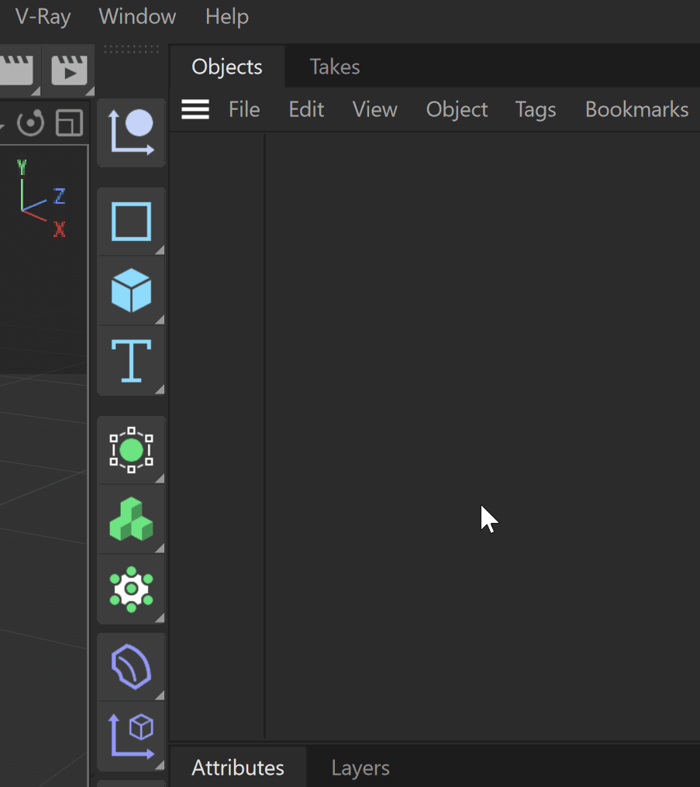The height and width of the screenshot is (787, 700).
Task: Open the Bookmarks menu
Action: [x=636, y=109]
